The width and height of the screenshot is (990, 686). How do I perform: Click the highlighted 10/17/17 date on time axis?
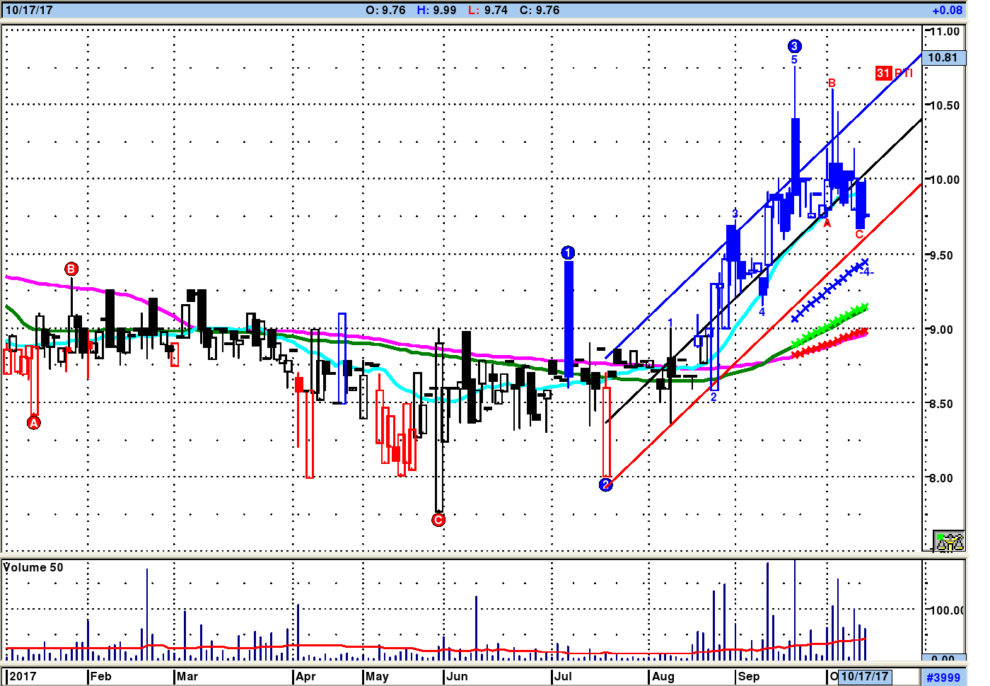coord(865,676)
